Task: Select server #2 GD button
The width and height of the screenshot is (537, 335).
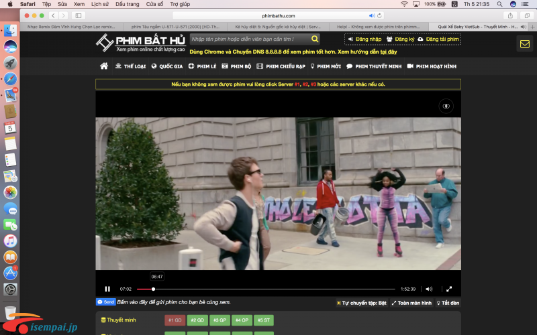Action: (197, 320)
